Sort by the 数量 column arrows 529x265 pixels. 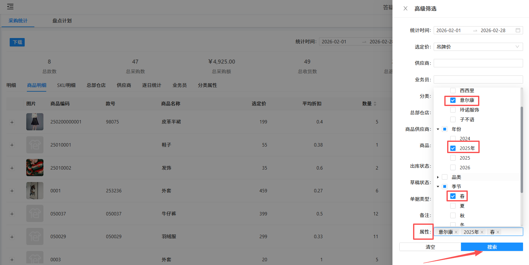click(x=375, y=104)
